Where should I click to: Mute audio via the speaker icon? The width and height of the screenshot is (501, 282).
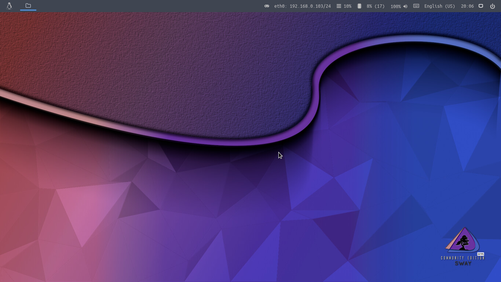point(405,6)
